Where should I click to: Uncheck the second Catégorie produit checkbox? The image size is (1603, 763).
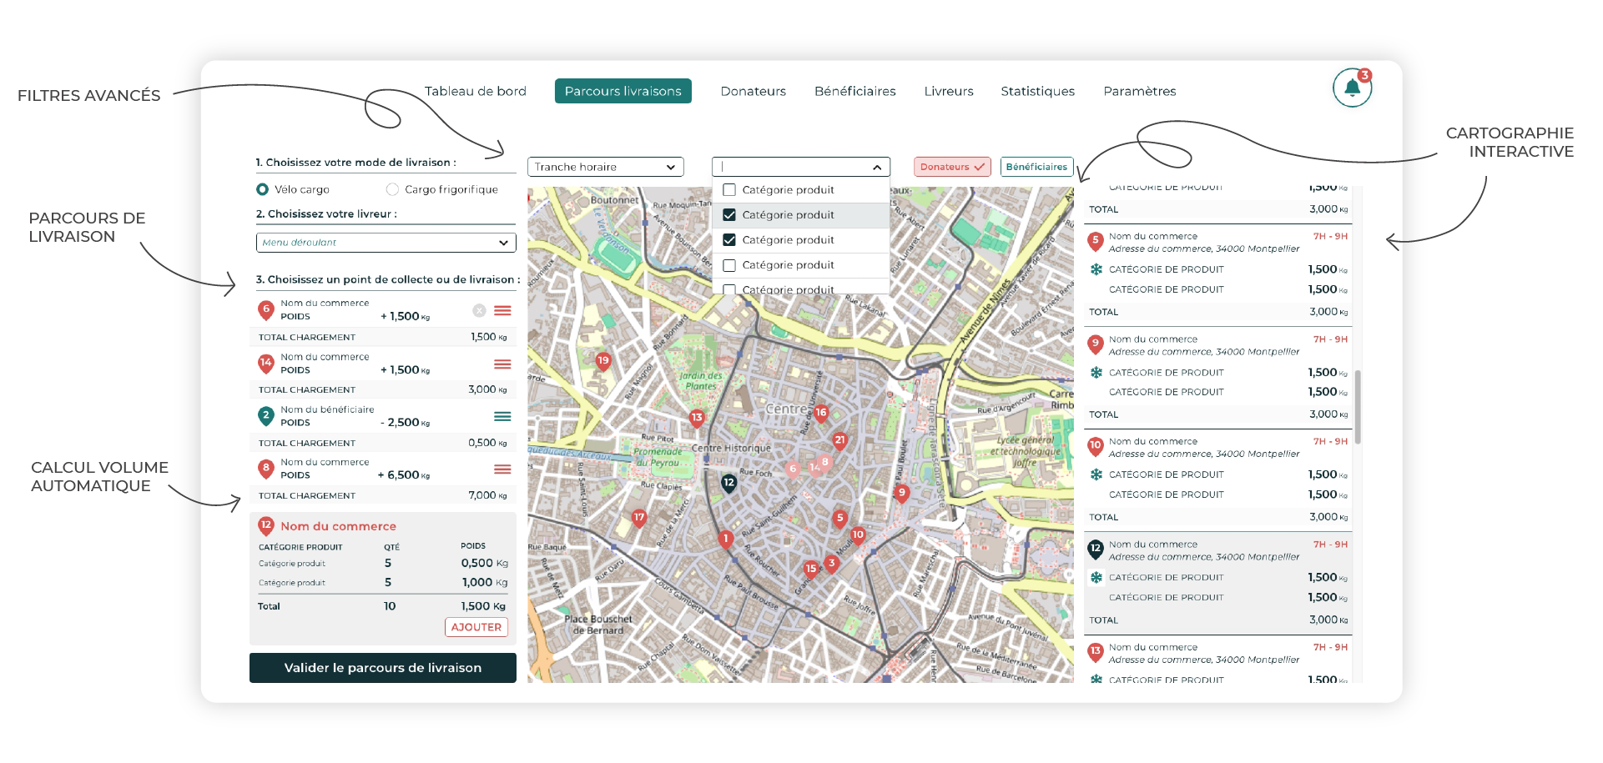pyautogui.click(x=728, y=214)
